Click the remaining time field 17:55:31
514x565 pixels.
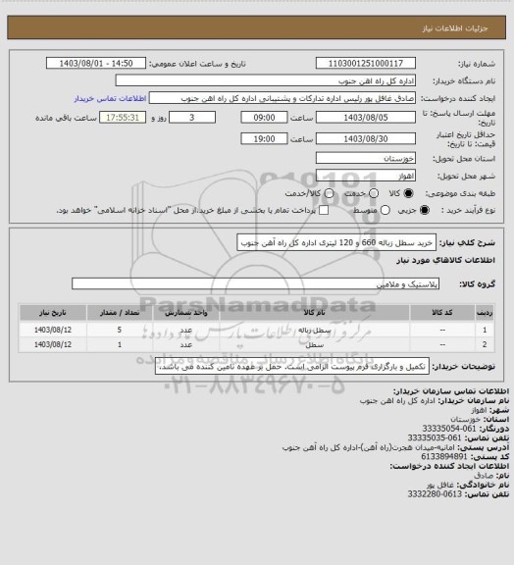[x=123, y=117]
